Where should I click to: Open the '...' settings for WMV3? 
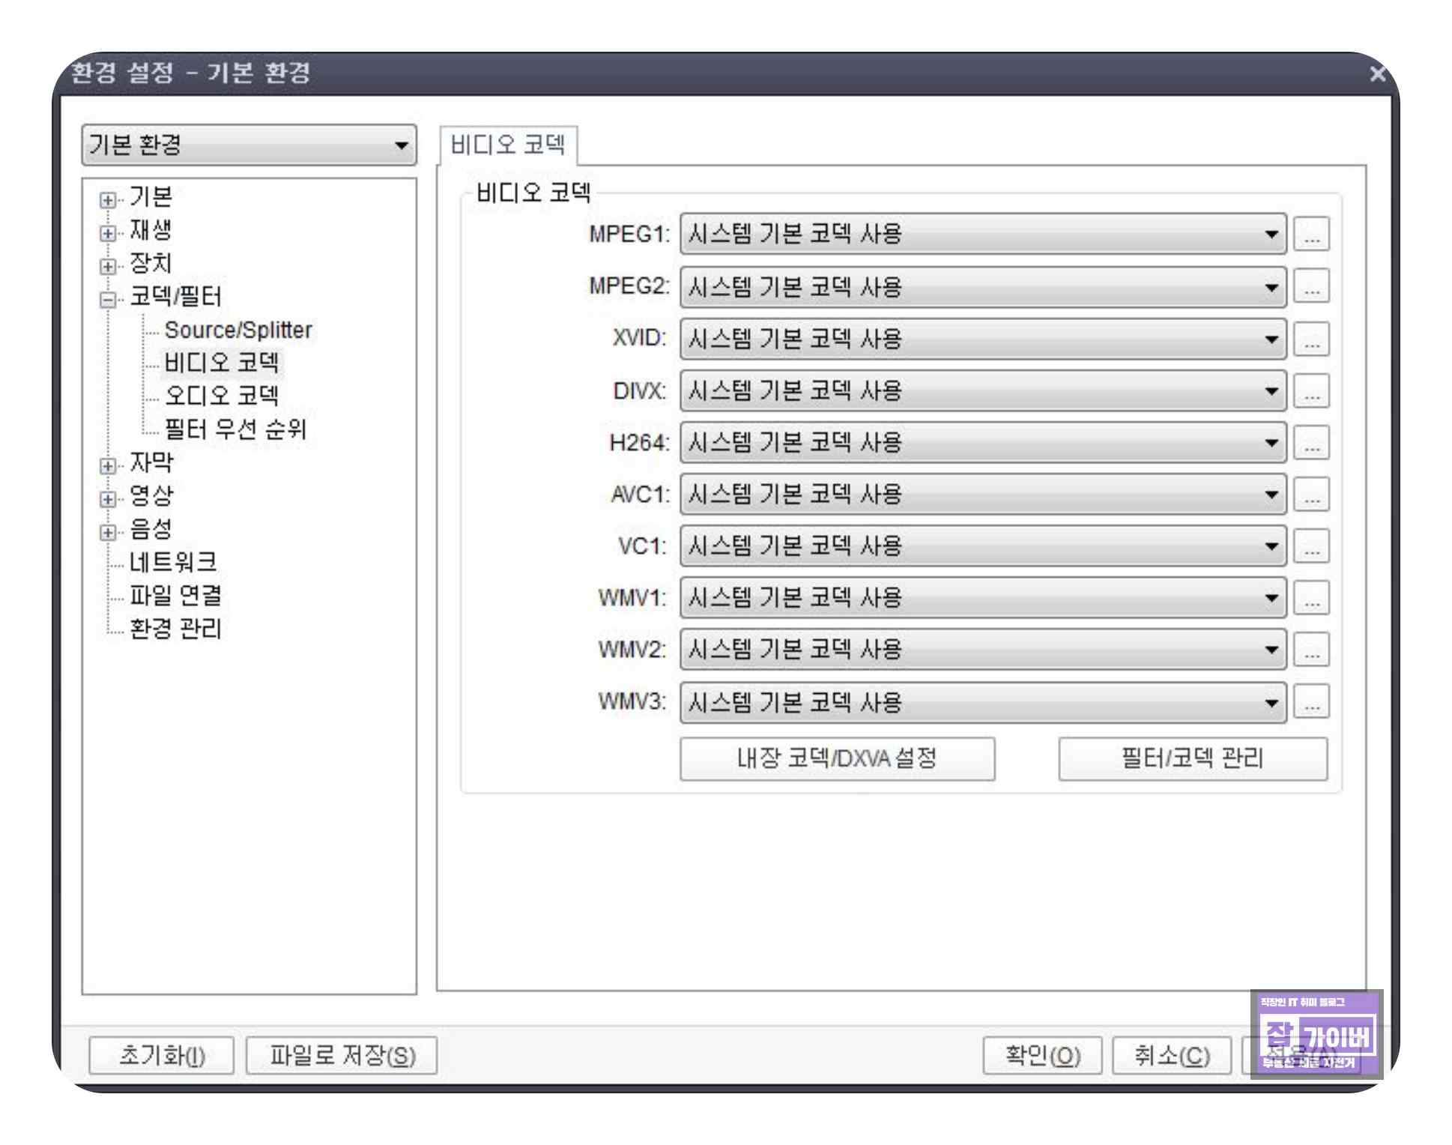click(1311, 702)
